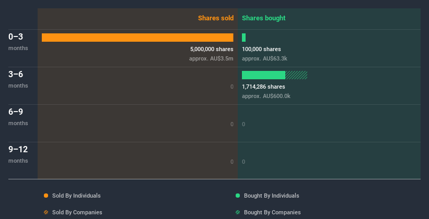Click the approx. AU$63.3k value

[x=264, y=58]
